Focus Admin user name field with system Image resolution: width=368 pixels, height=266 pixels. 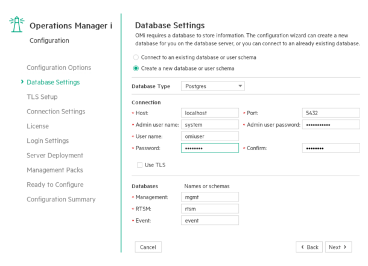tap(210, 124)
